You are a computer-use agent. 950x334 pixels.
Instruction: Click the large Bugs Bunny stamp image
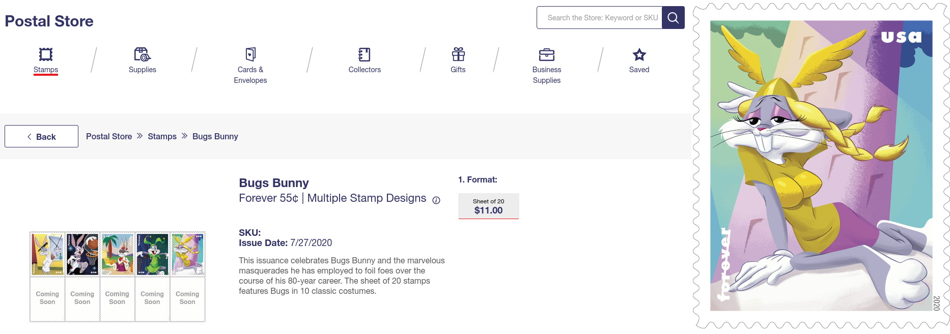[x=821, y=166]
